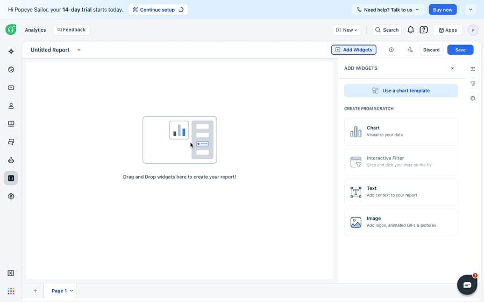This screenshot has height=302, width=484.
Task: Add an Image widget
Action: tap(401, 222)
